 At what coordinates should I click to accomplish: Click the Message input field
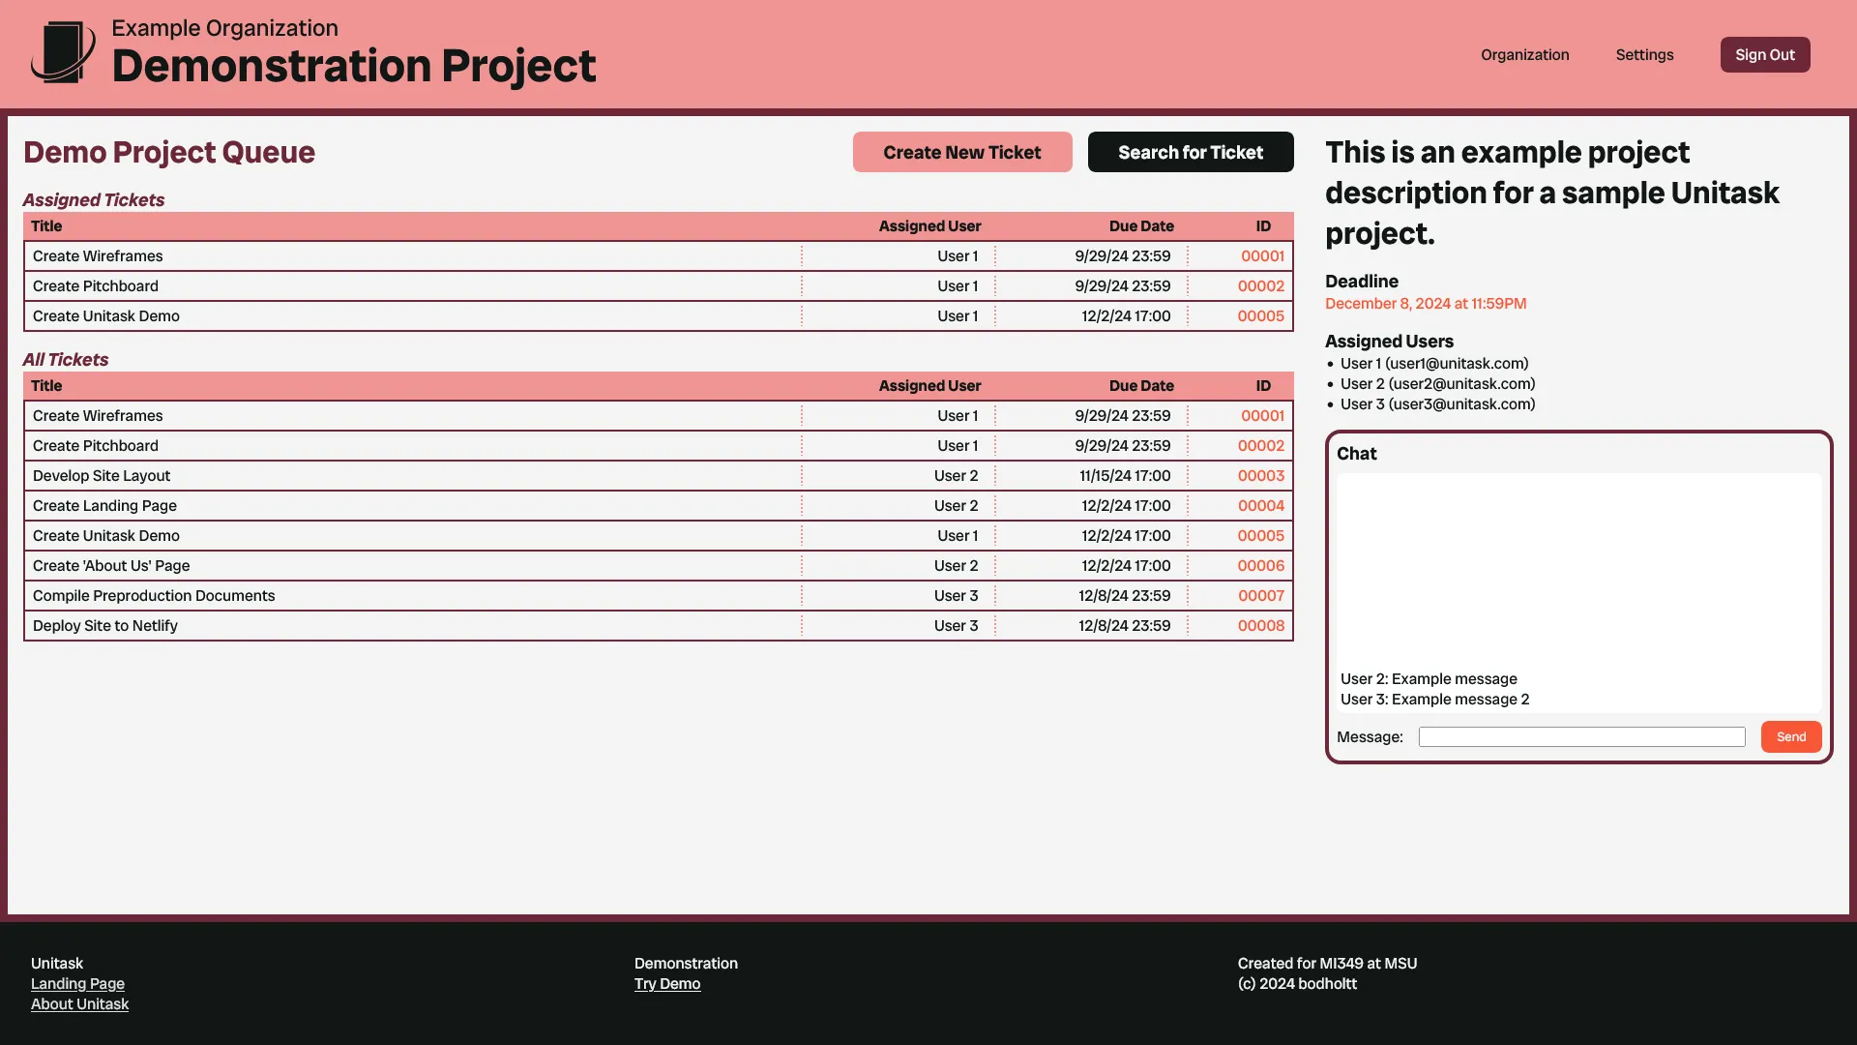pyautogui.click(x=1580, y=736)
